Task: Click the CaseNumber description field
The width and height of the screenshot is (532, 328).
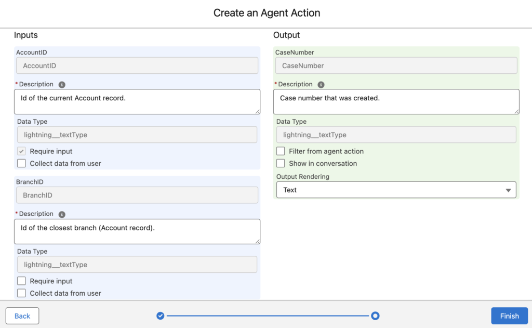Action: (396, 101)
